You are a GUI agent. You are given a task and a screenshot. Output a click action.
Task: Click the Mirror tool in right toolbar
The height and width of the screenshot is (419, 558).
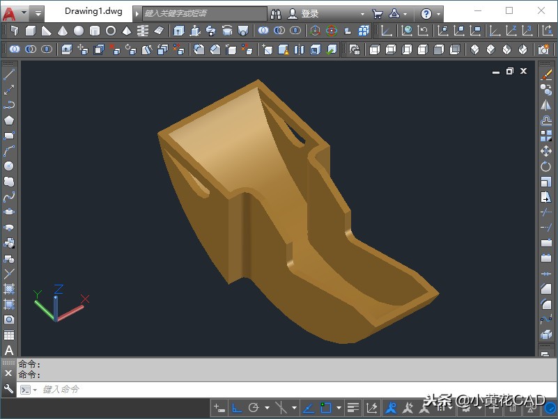[546, 105]
